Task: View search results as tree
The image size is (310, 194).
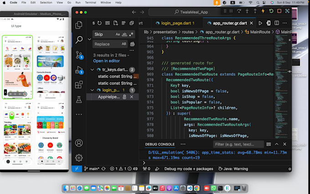Action: tap(124, 23)
